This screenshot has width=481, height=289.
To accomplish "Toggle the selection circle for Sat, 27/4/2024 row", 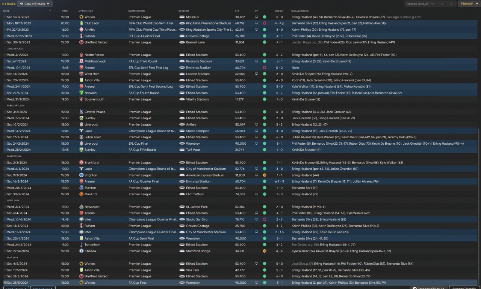I will (5, 251).
